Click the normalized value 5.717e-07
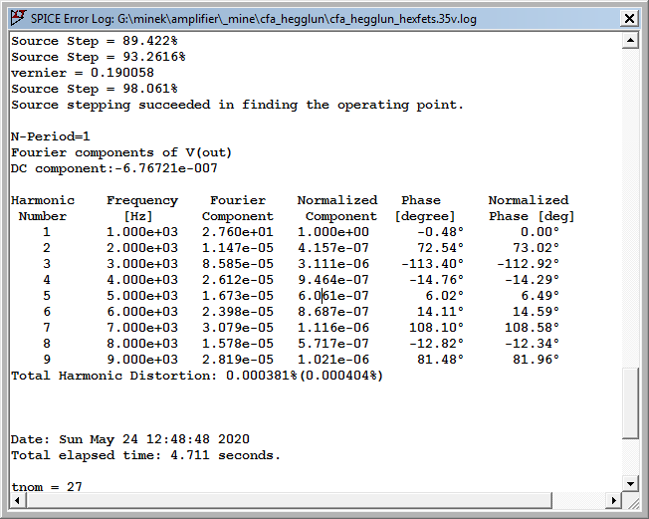The width and height of the screenshot is (649, 519). coord(333,344)
